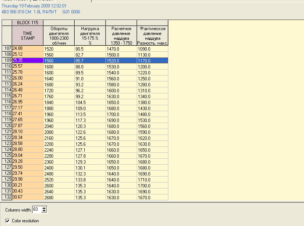Click the Фактическое давление наддува header
304x226 pixels.
click(x=153, y=36)
